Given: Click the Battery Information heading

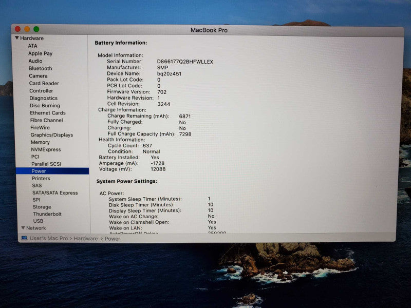Looking at the screenshot, I should coord(121,43).
